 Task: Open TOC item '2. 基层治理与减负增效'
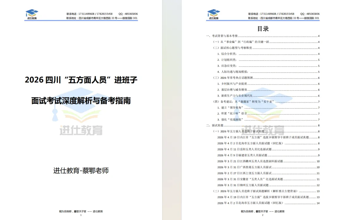(268, 90)
